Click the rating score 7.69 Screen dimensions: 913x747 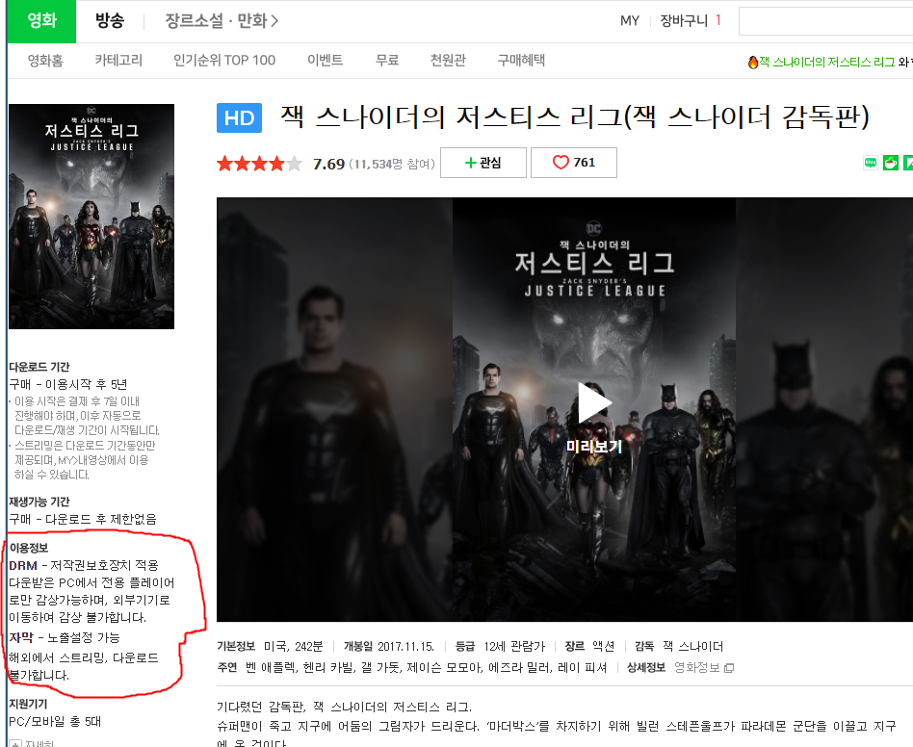pyautogui.click(x=329, y=164)
